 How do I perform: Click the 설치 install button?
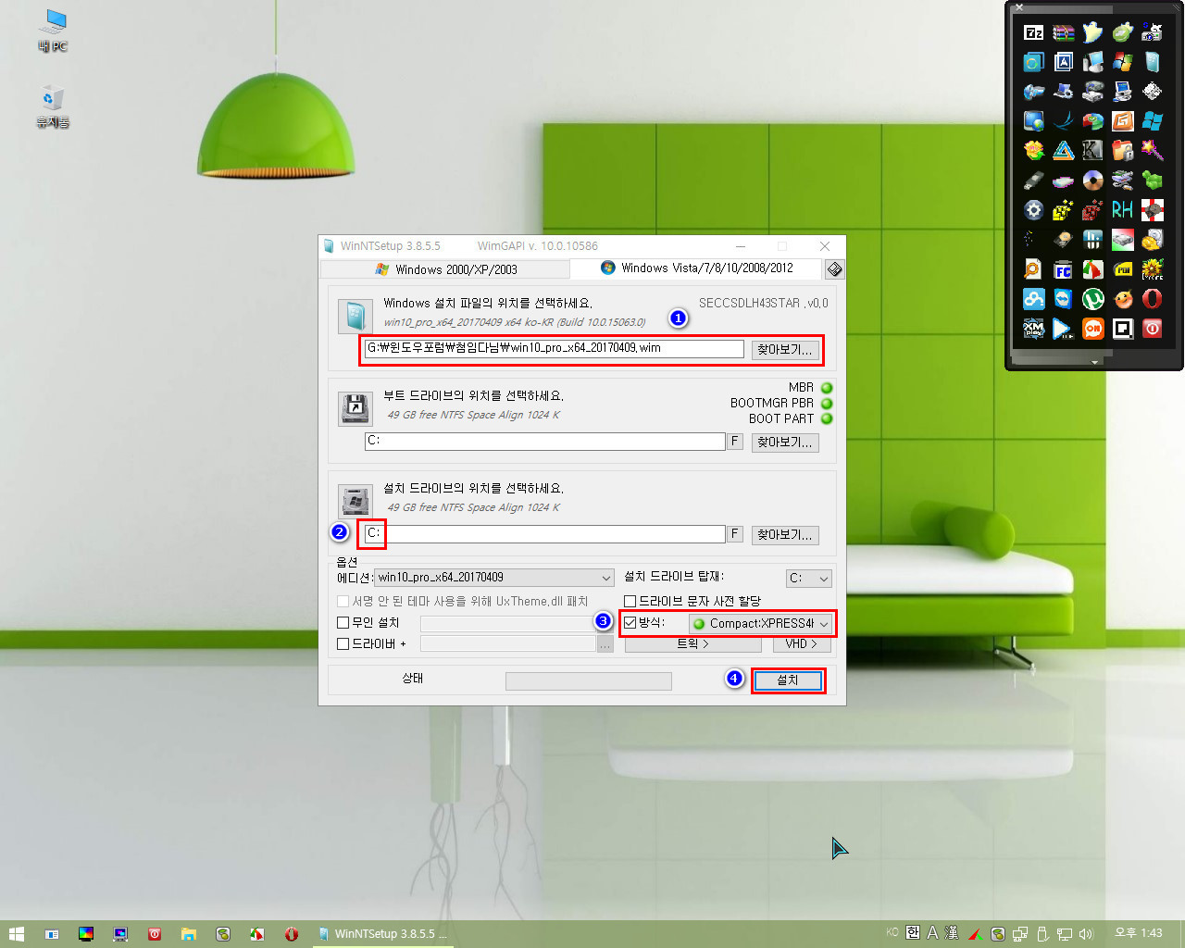pos(788,680)
